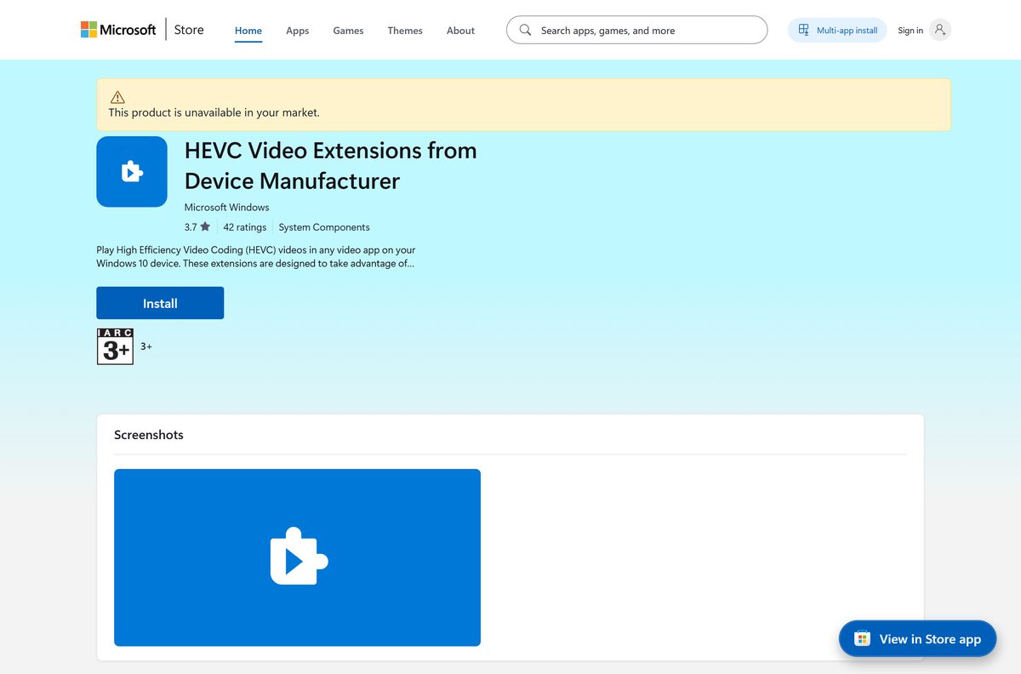The height and width of the screenshot is (674, 1021).
Task: Click the unavailable in your market message
Action: [214, 112]
